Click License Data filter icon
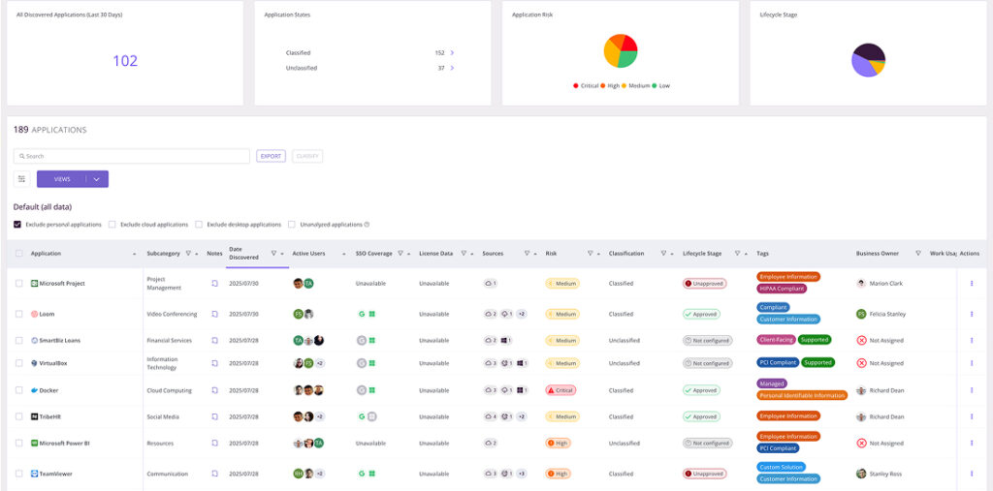Image resolution: width=993 pixels, height=491 pixels. pyautogui.click(x=464, y=253)
